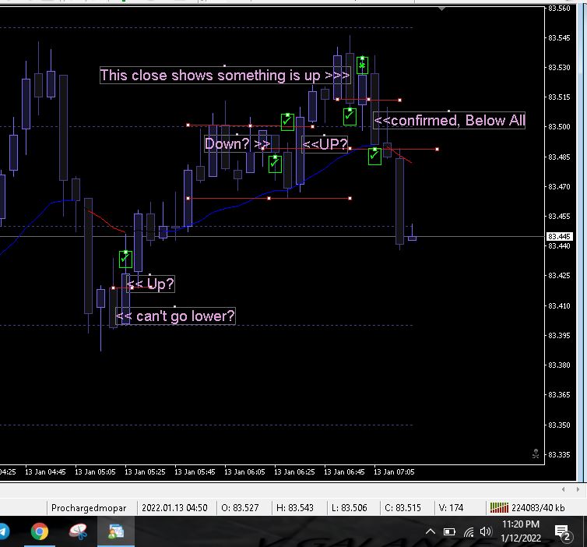Select the lower red horizontal line at 83.465
Viewport: 587px width, 547px height.
click(x=269, y=198)
